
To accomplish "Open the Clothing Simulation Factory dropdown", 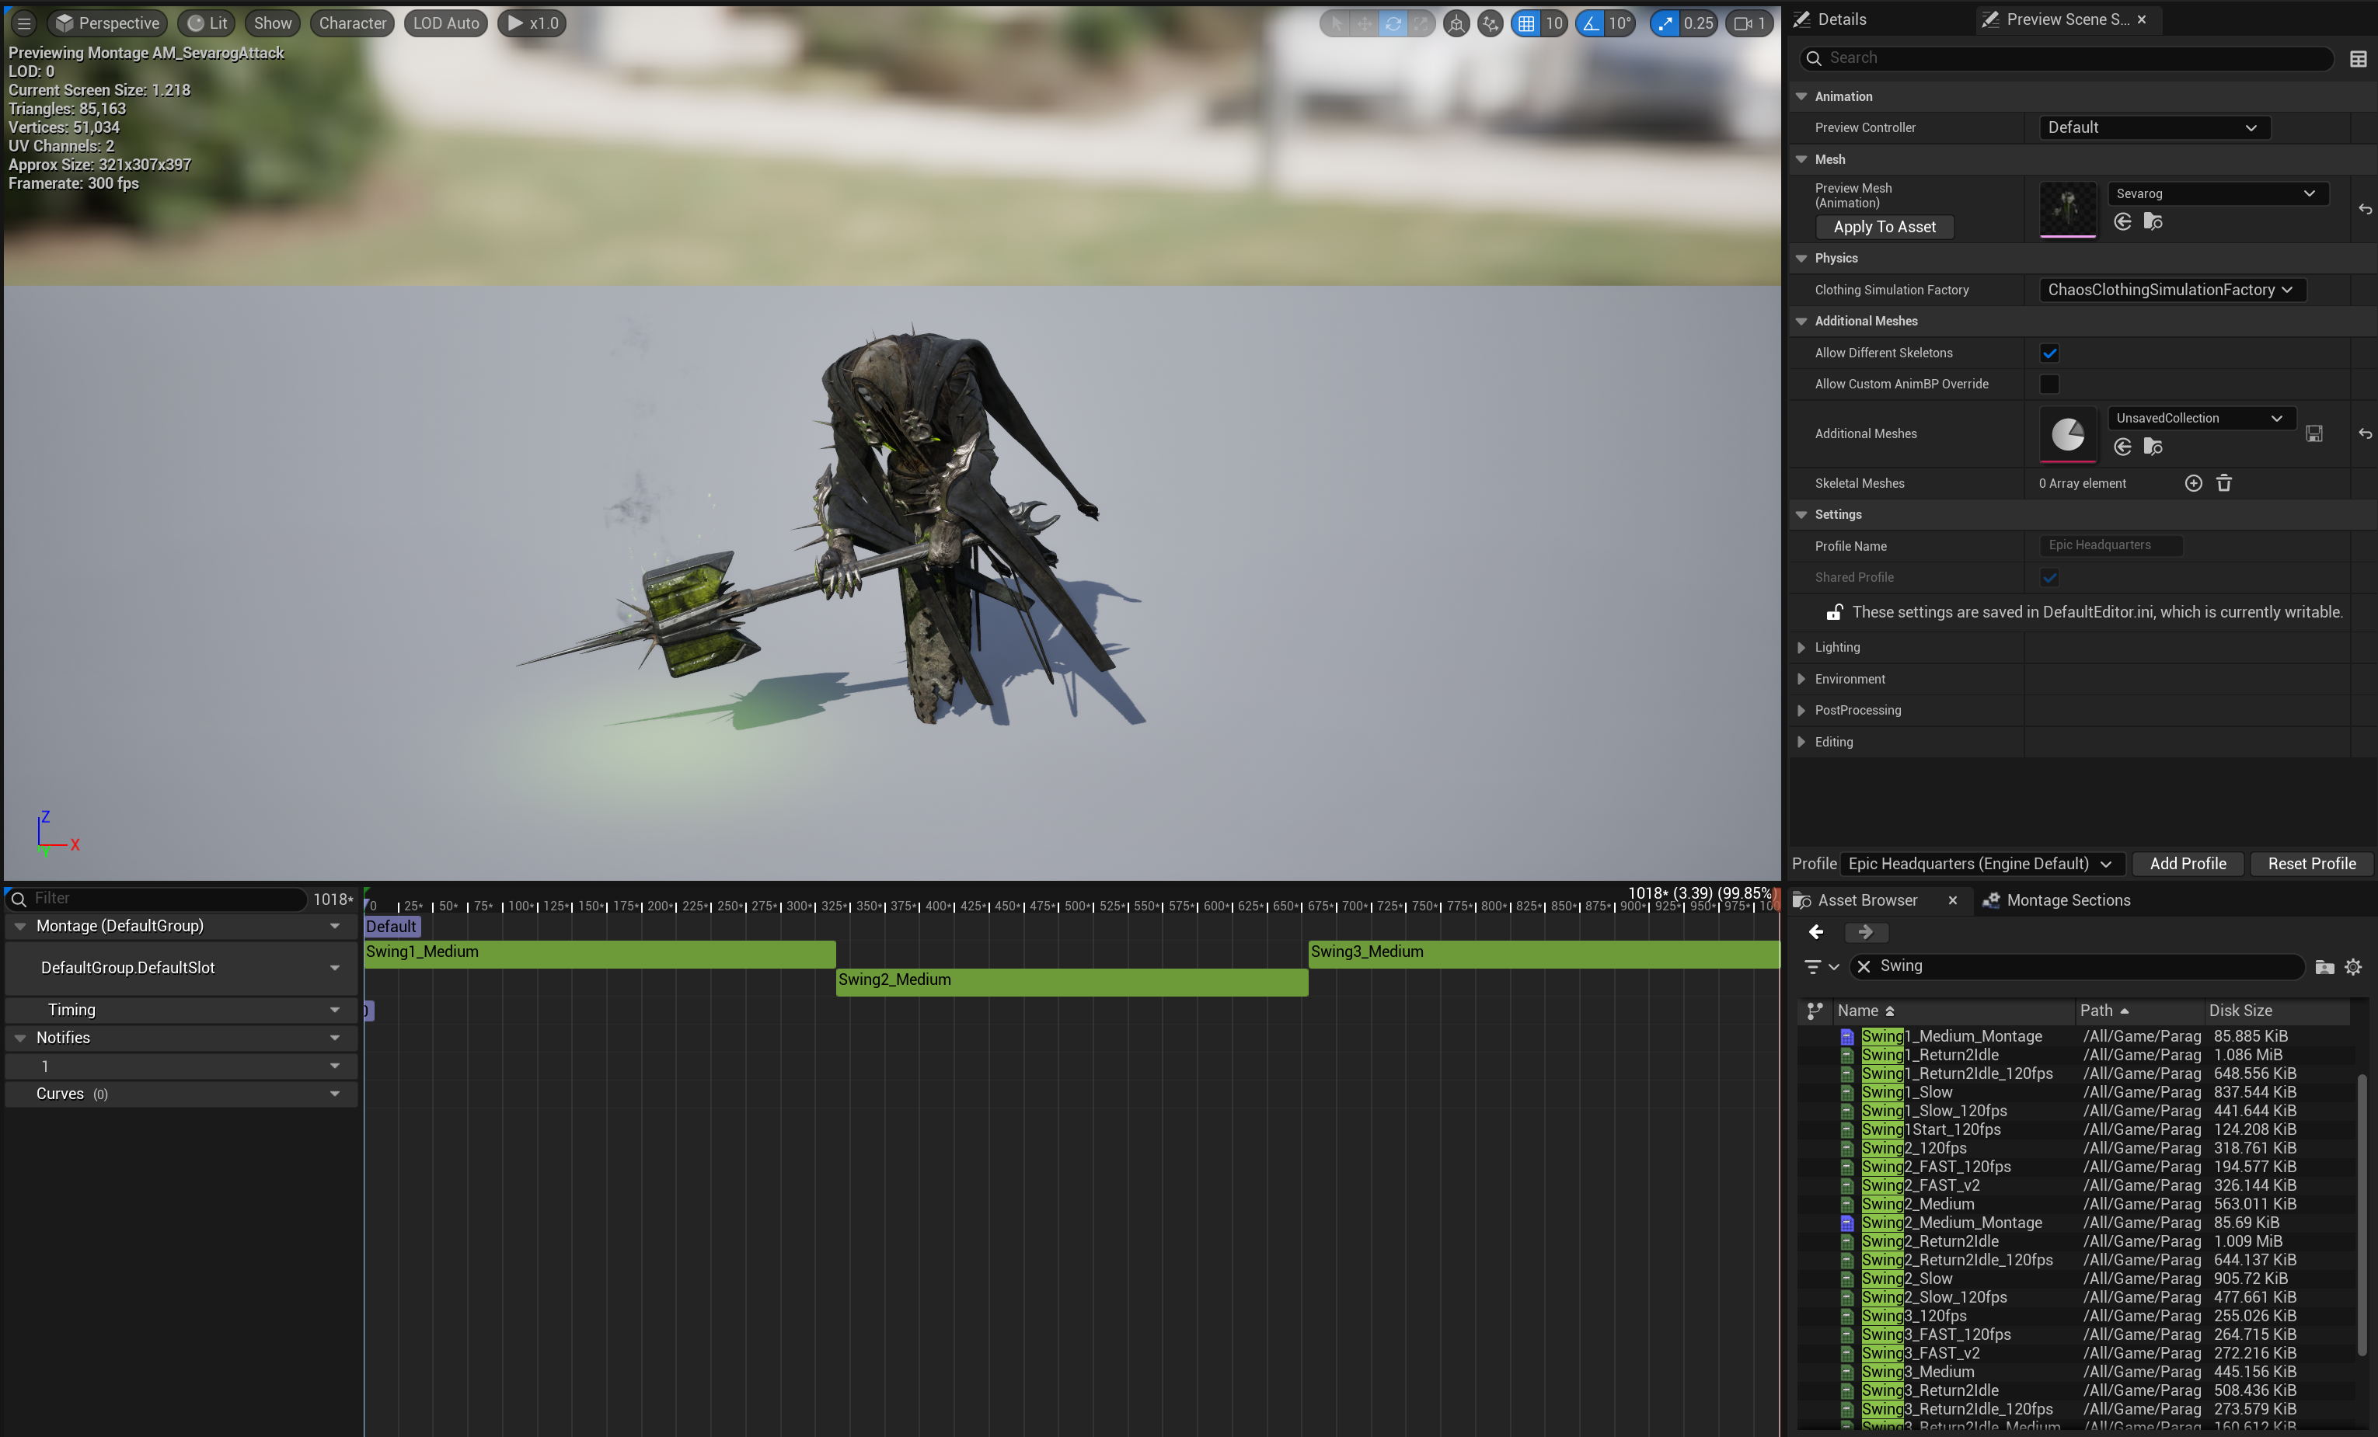I will pos(2171,289).
